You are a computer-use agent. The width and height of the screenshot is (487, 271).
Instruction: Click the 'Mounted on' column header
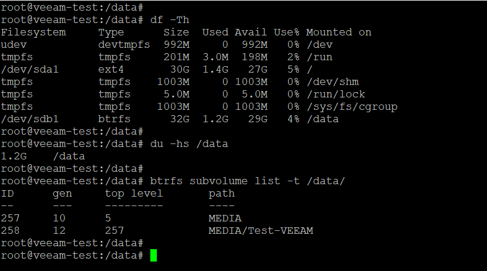pos(338,32)
